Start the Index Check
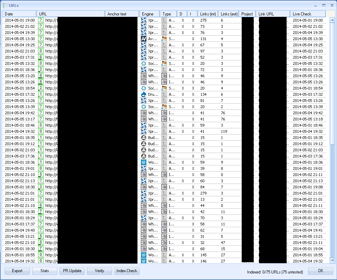 127,271
